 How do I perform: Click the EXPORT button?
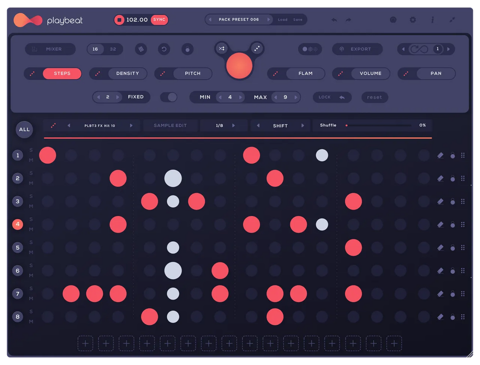(x=357, y=49)
